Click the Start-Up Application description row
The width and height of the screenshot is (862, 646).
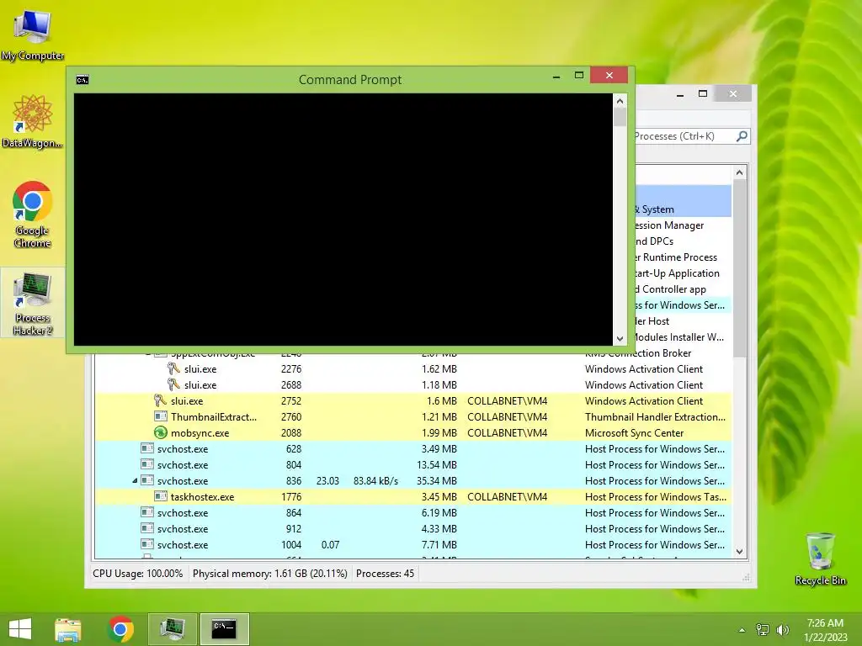[x=684, y=273]
